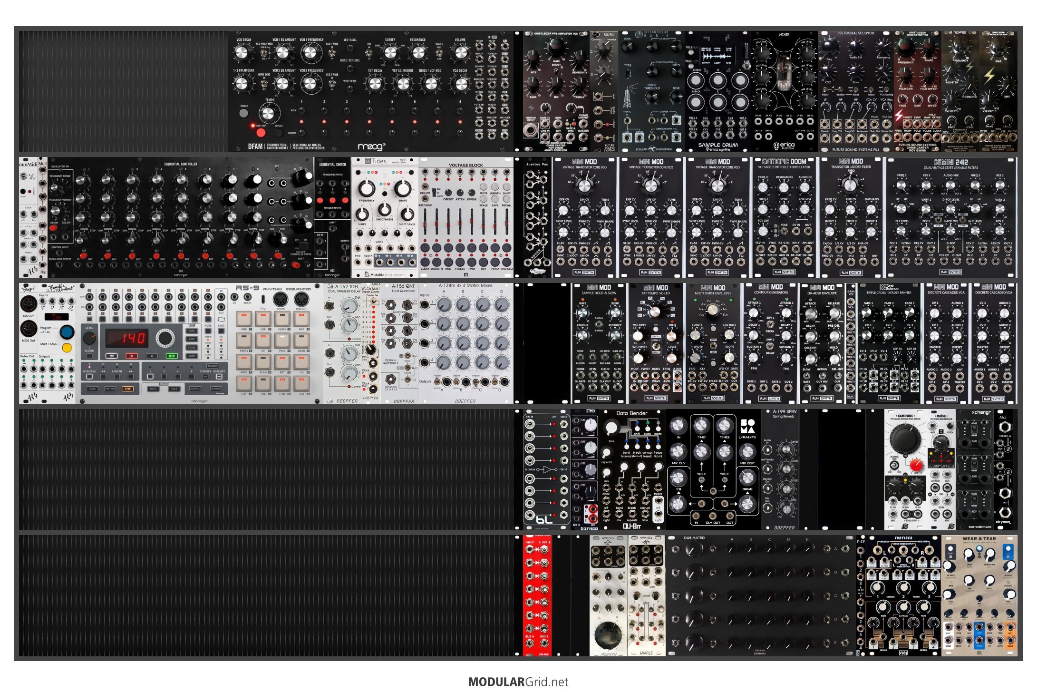Select PATTERN mode on the RS-9
Image resolution: width=1037 pixels, height=692 pixels.
[110, 389]
